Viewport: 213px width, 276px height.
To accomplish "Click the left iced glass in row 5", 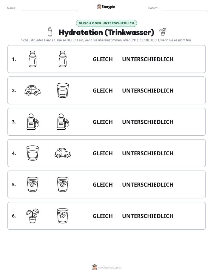I will 33,184.
